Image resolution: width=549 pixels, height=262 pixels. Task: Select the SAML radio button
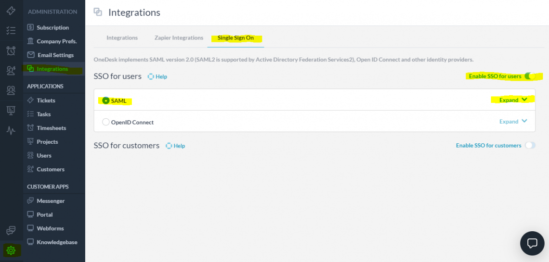pyautogui.click(x=106, y=100)
